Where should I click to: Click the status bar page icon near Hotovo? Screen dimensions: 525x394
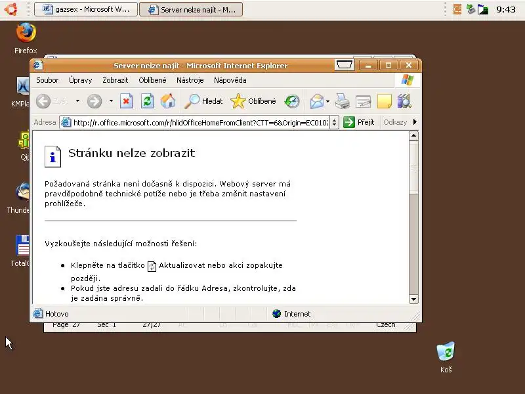(x=38, y=314)
